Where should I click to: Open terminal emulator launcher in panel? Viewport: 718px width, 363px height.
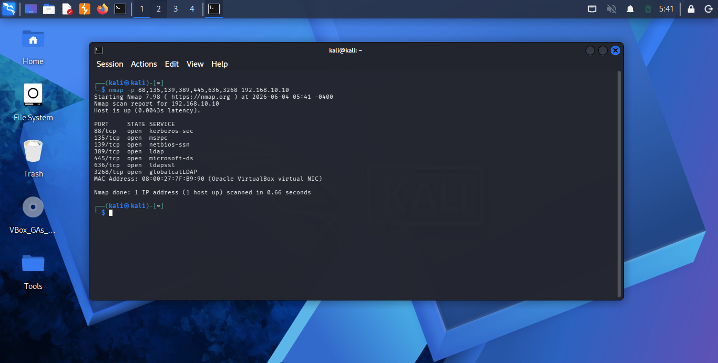[120, 9]
